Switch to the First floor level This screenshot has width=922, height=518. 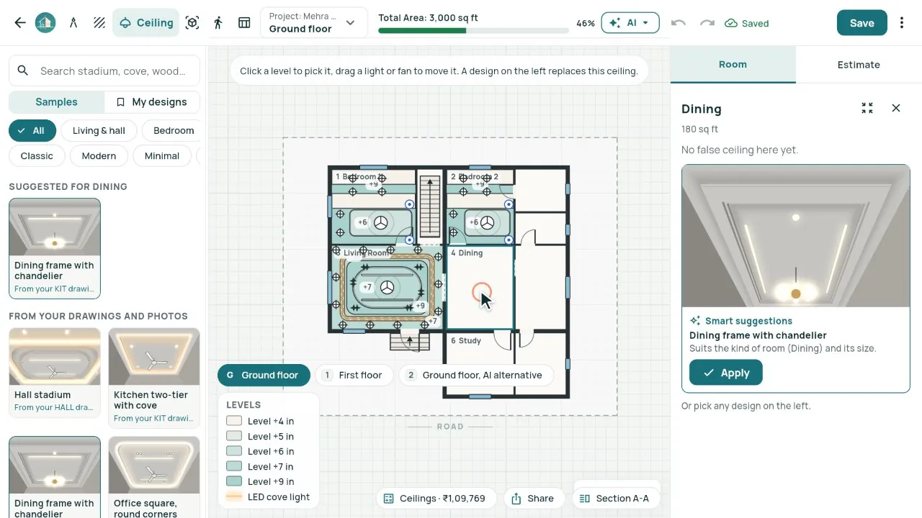354,375
